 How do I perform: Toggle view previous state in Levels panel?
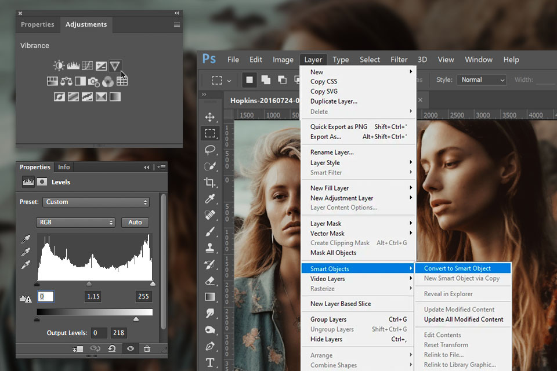pyautogui.click(x=95, y=348)
